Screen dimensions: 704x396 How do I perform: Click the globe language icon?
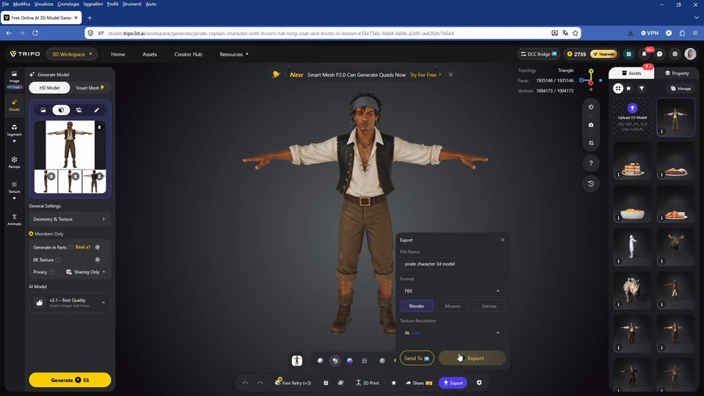tap(675, 54)
